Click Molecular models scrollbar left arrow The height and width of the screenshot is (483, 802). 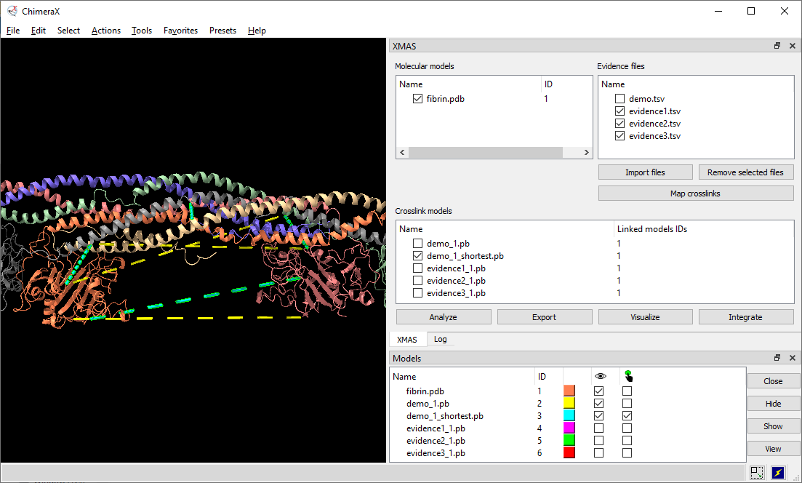402,153
